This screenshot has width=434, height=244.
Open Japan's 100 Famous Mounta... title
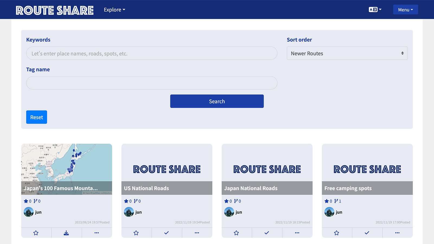pyautogui.click(x=61, y=188)
